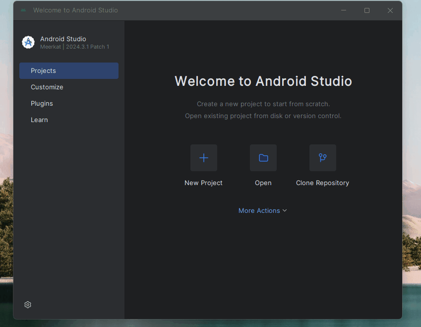Maximize the Welcome to Android Studio window
Viewport: 421px width, 327px height.
tap(367, 10)
